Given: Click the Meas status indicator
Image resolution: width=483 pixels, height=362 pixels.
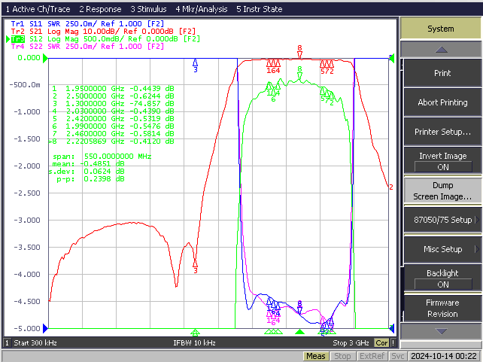Looking at the screenshot, I should [316, 356].
